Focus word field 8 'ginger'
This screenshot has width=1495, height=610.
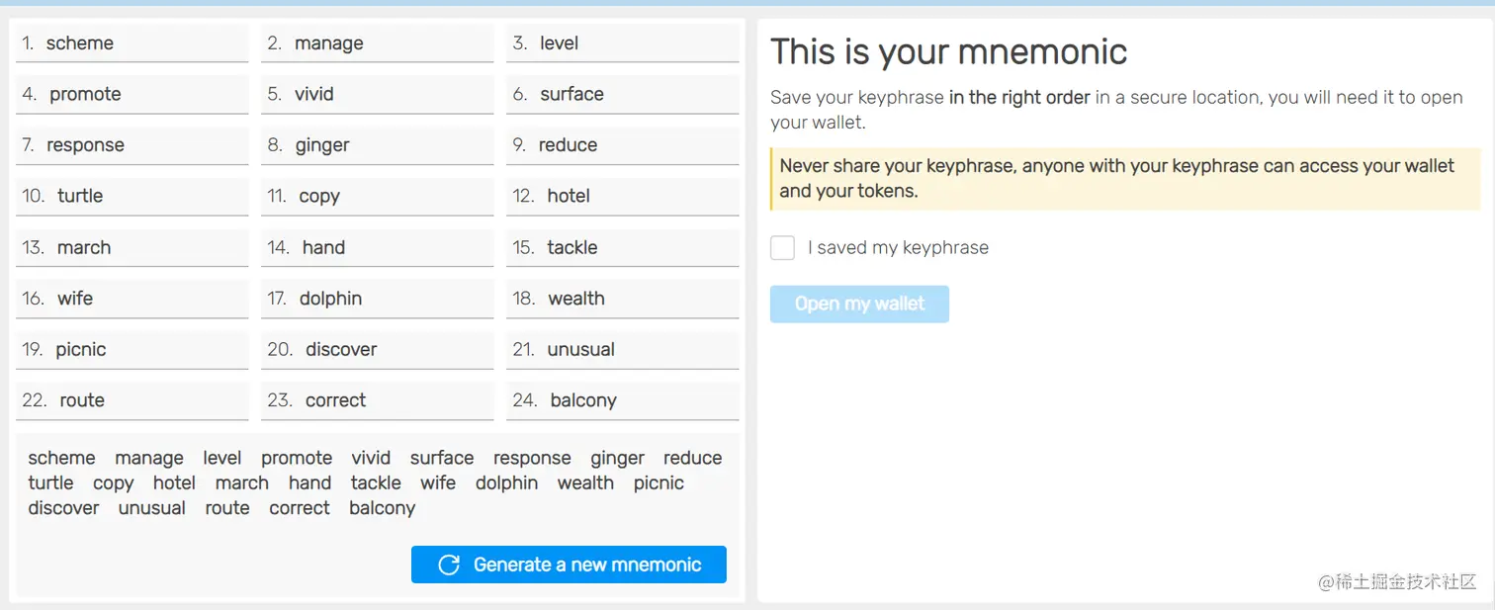[377, 145]
